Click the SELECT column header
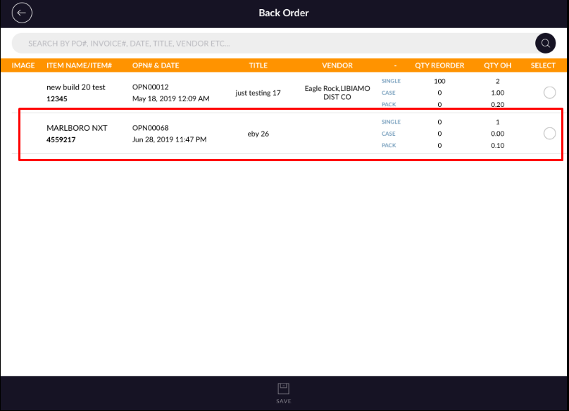This screenshot has width=569, height=411. tap(543, 65)
